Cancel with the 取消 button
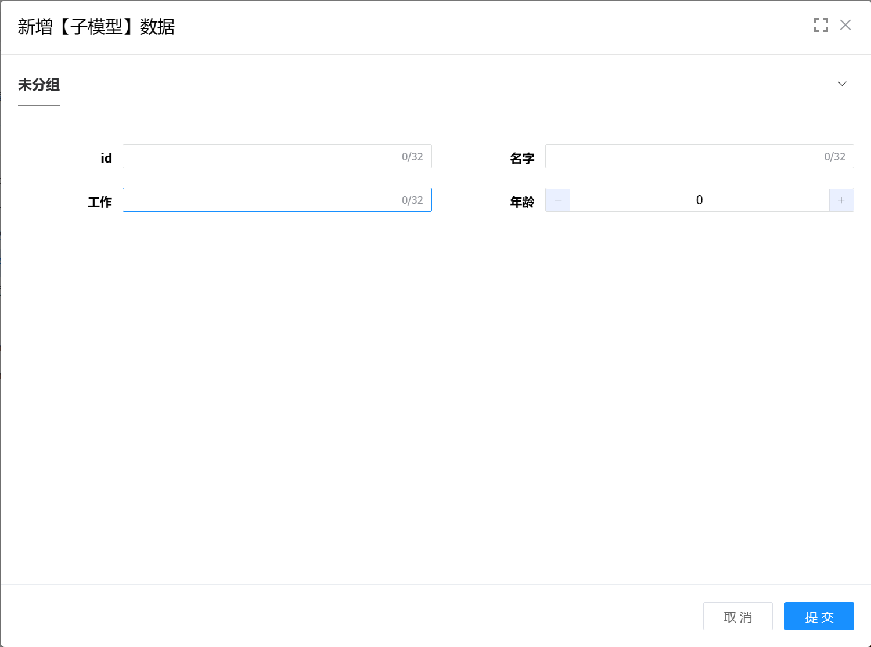Viewport: 871px width, 647px height. (737, 616)
